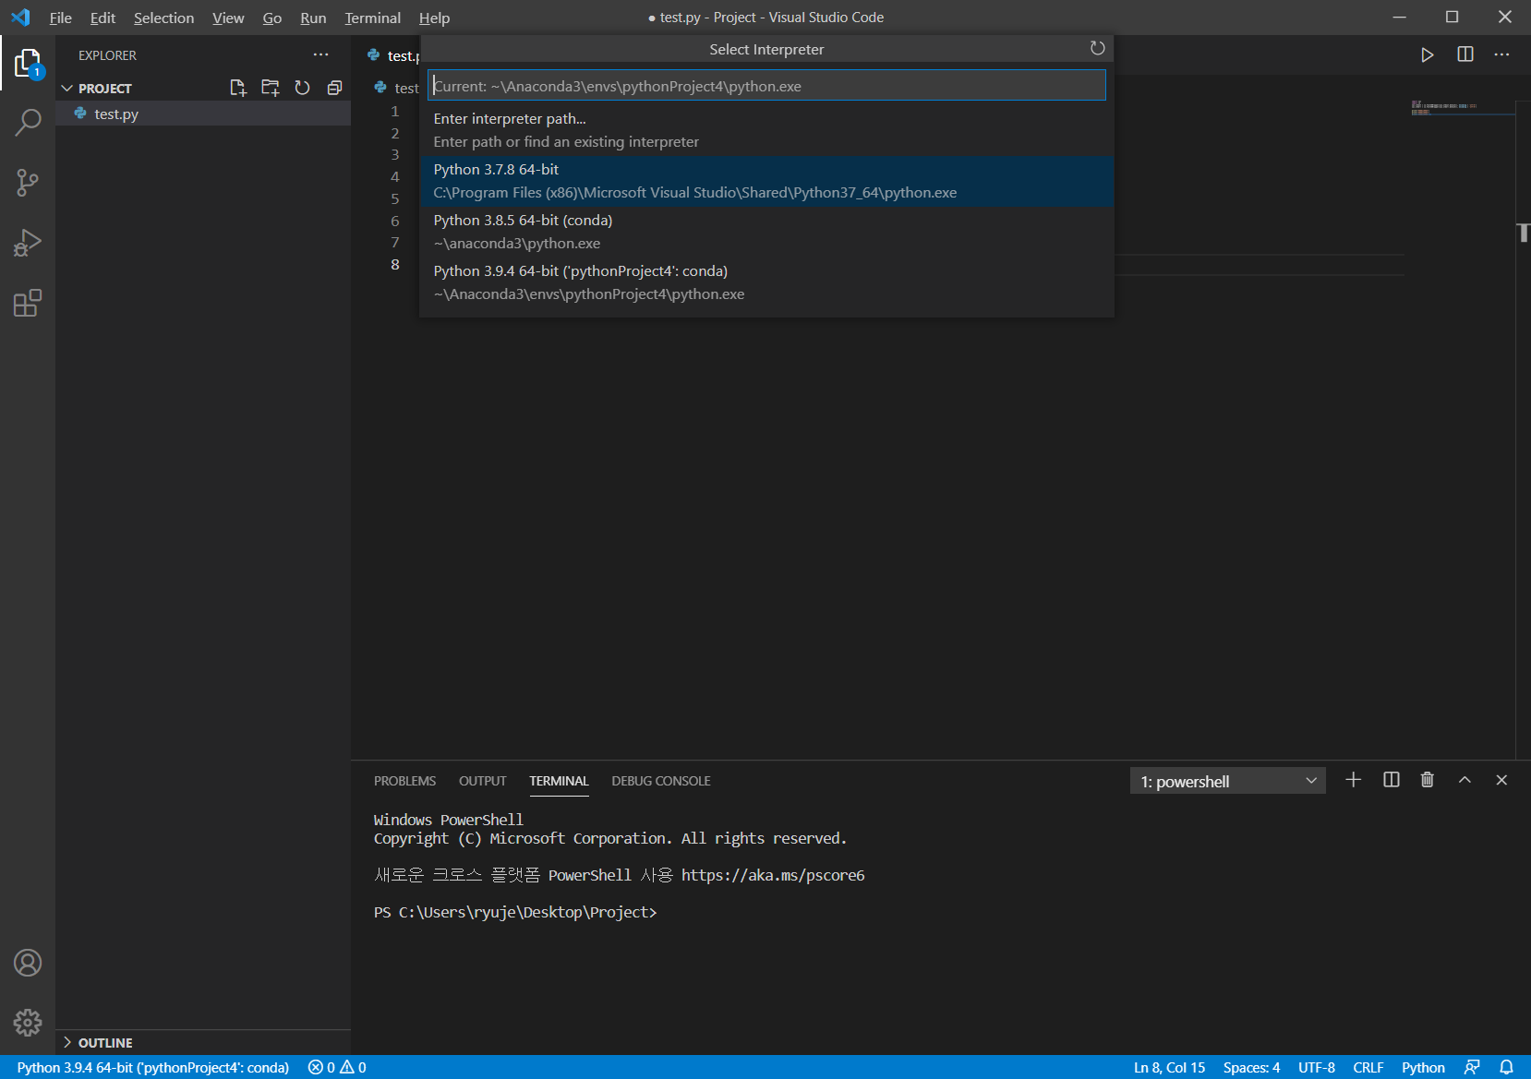Open the File menu
The width and height of the screenshot is (1531, 1079).
(61, 18)
